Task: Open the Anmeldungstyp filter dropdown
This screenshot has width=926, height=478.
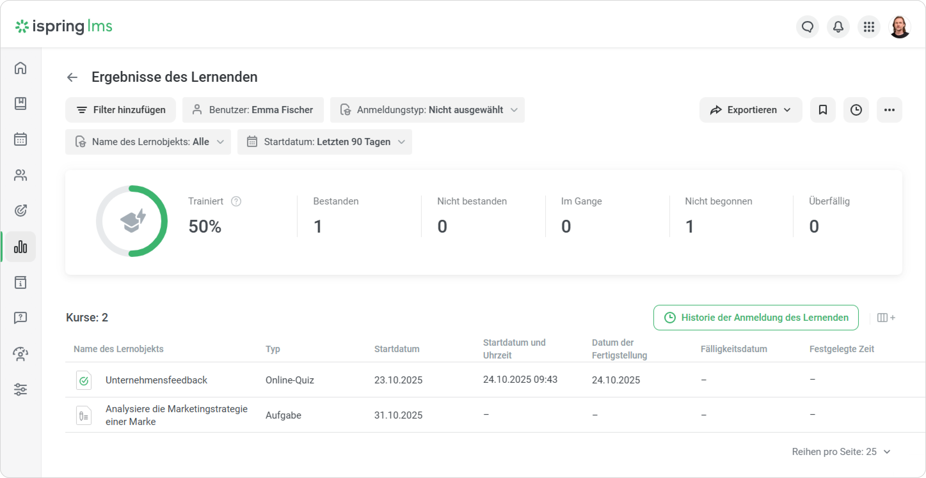Action: pos(427,110)
